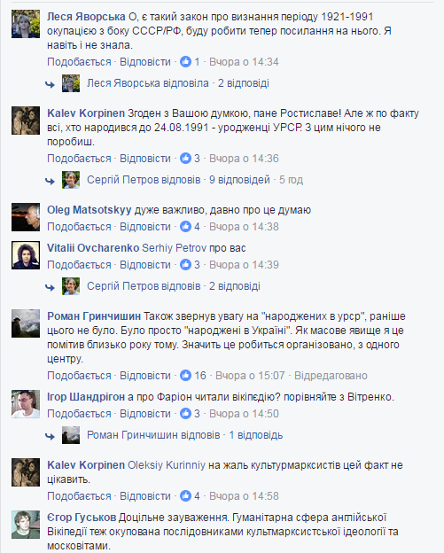This screenshot has height=553, width=444.
Task: Expand Леся Яворська відповіла 2 відповіді
Action: (178, 83)
